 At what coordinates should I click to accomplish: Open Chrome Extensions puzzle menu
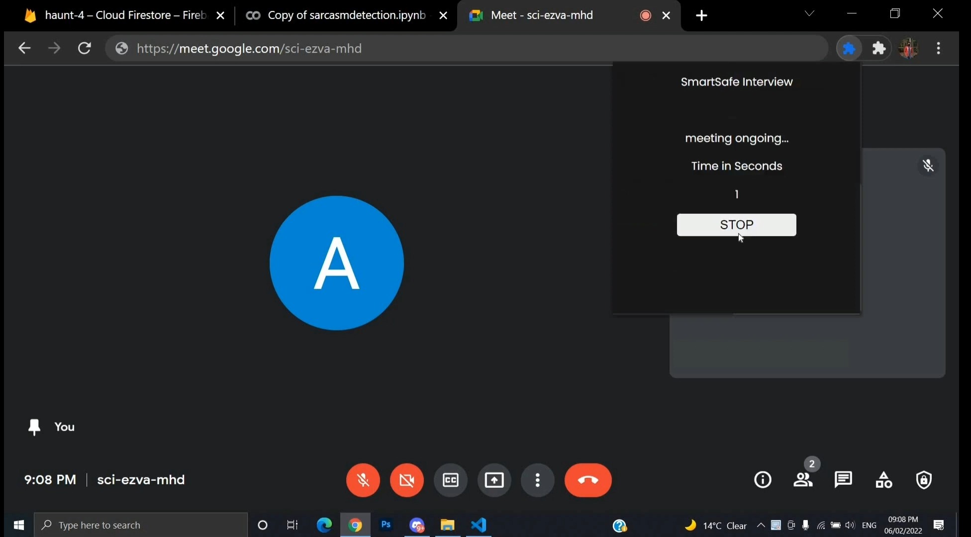pyautogui.click(x=879, y=48)
